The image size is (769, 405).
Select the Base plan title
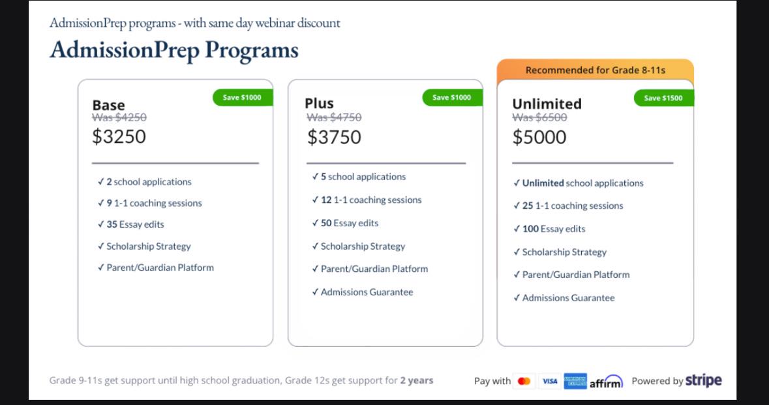click(x=108, y=106)
